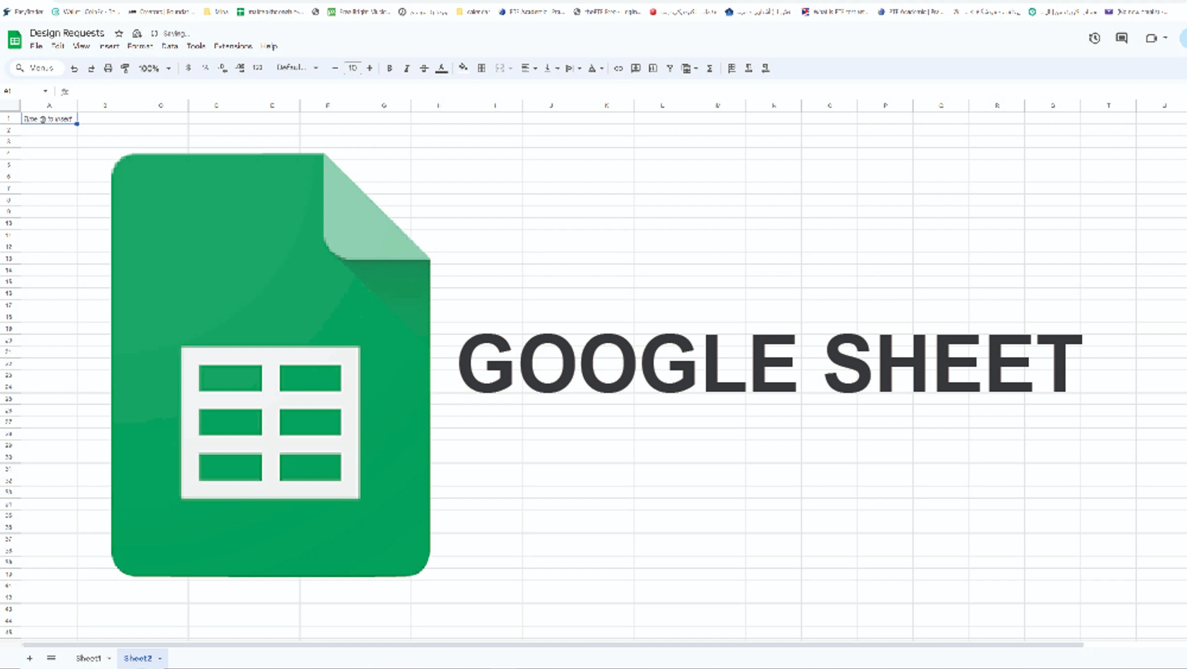This screenshot has height=669, width=1187.
Task: Open the Edit menu
Action: click(x=58, y=46)
